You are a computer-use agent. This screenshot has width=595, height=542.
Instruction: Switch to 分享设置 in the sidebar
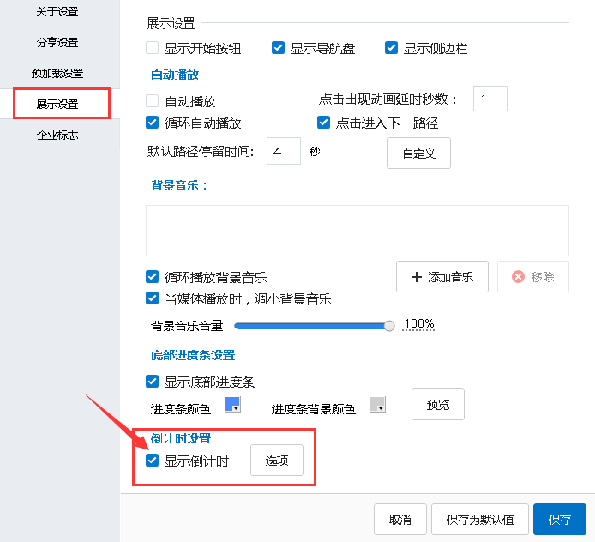(57, 43)
